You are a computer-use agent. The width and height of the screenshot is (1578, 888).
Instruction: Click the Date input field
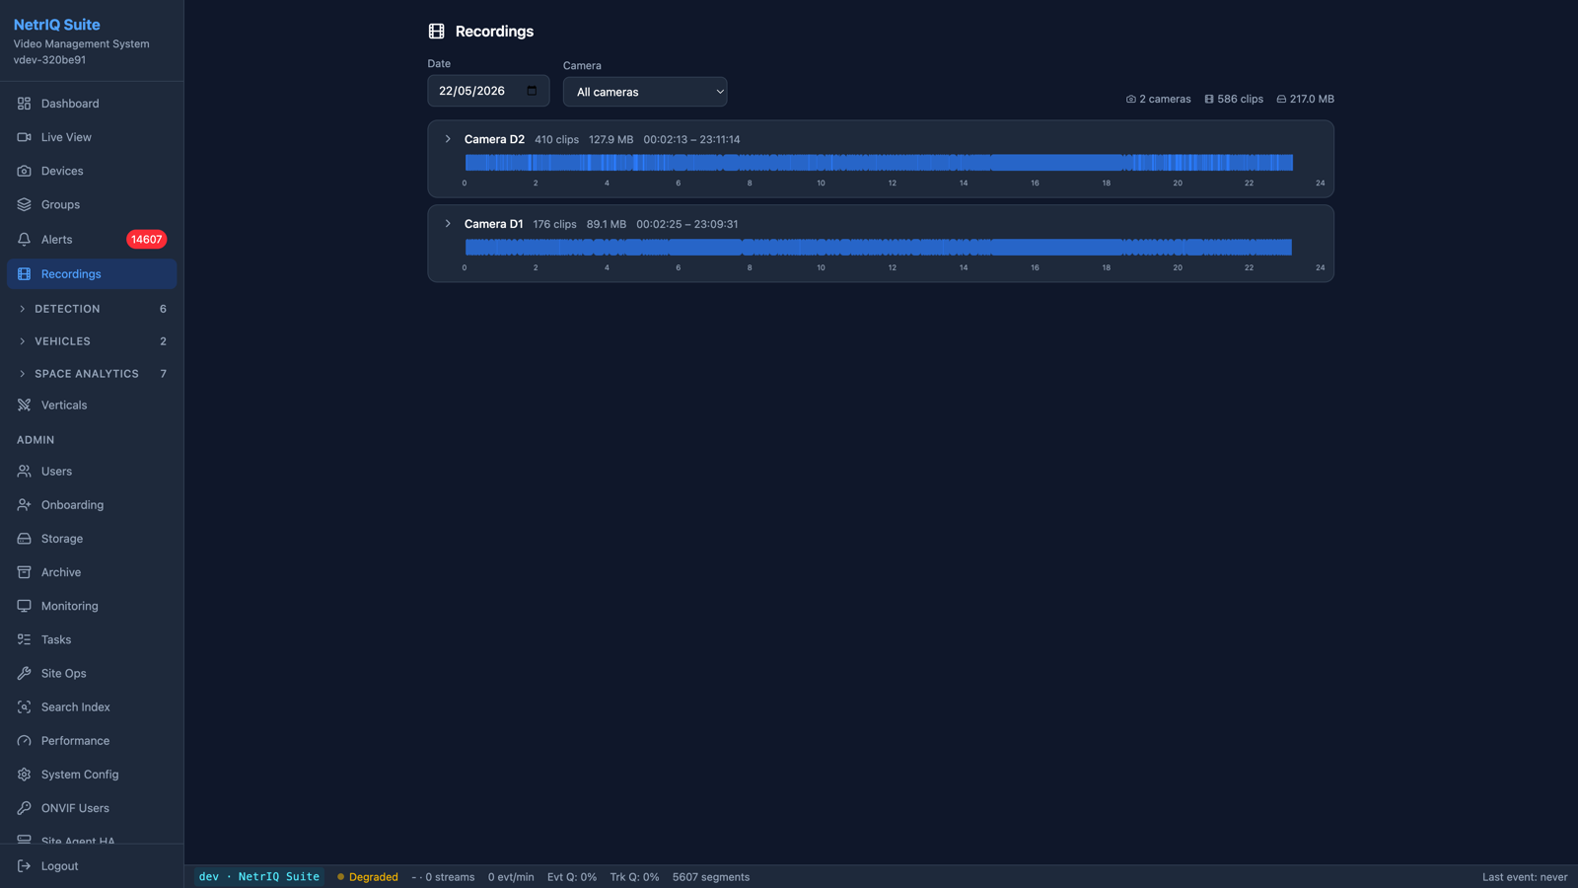click(x=488, y=91)
